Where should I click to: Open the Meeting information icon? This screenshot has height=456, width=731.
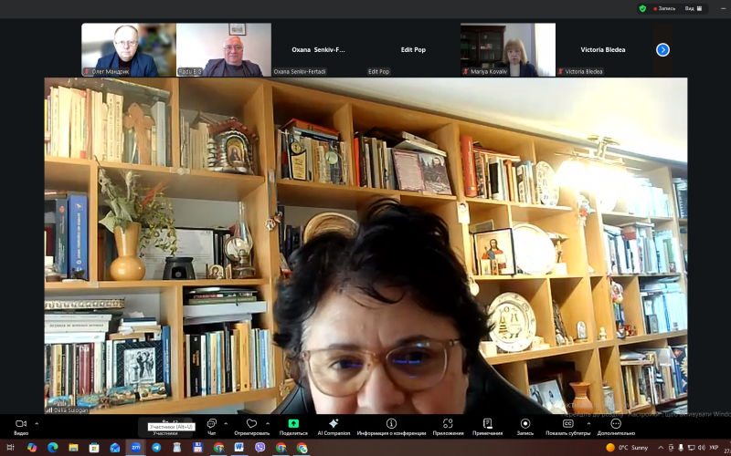391,424
